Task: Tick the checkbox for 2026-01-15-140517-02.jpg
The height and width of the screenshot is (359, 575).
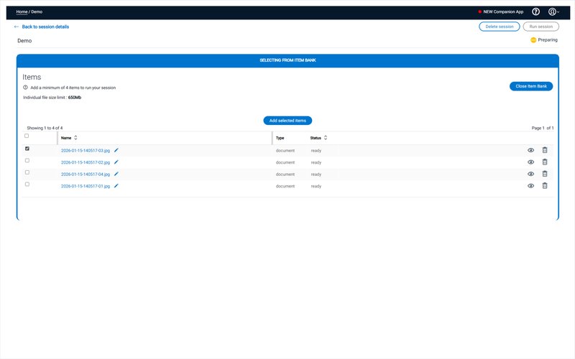Action: coord(27,161)
